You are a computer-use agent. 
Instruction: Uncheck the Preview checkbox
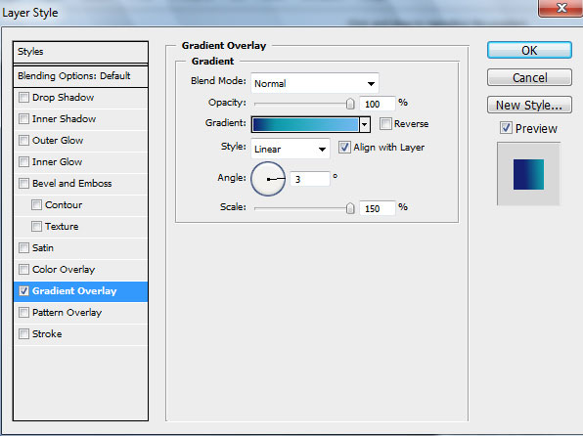[x=506, y=128]
